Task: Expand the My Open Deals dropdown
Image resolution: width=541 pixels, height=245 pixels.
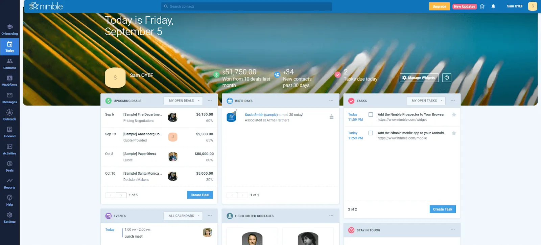Action: [183, 101]
